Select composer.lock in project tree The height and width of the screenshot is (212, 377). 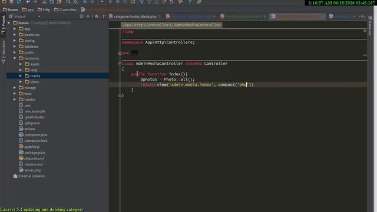(36, 141)
